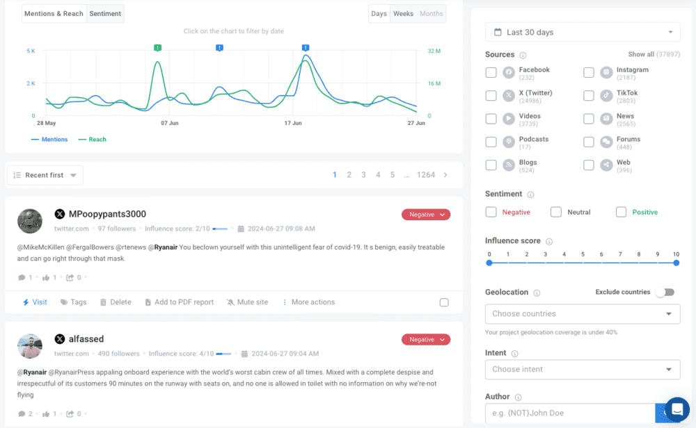
Task: Click the blue alert marker near 17 Jun
Action: [306, 47]
